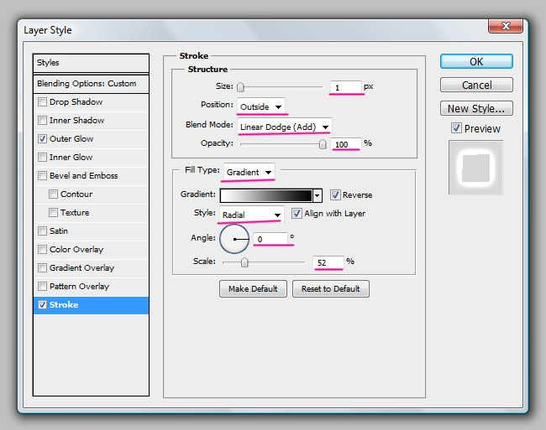Uncheck the Reverse gradient checkbox
The width and height of the screenshot is (546, 430).
coord(336,195)
